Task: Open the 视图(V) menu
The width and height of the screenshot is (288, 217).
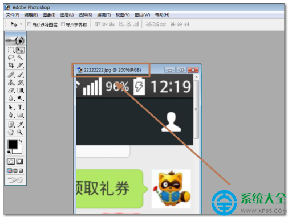Action: point(123,15)
